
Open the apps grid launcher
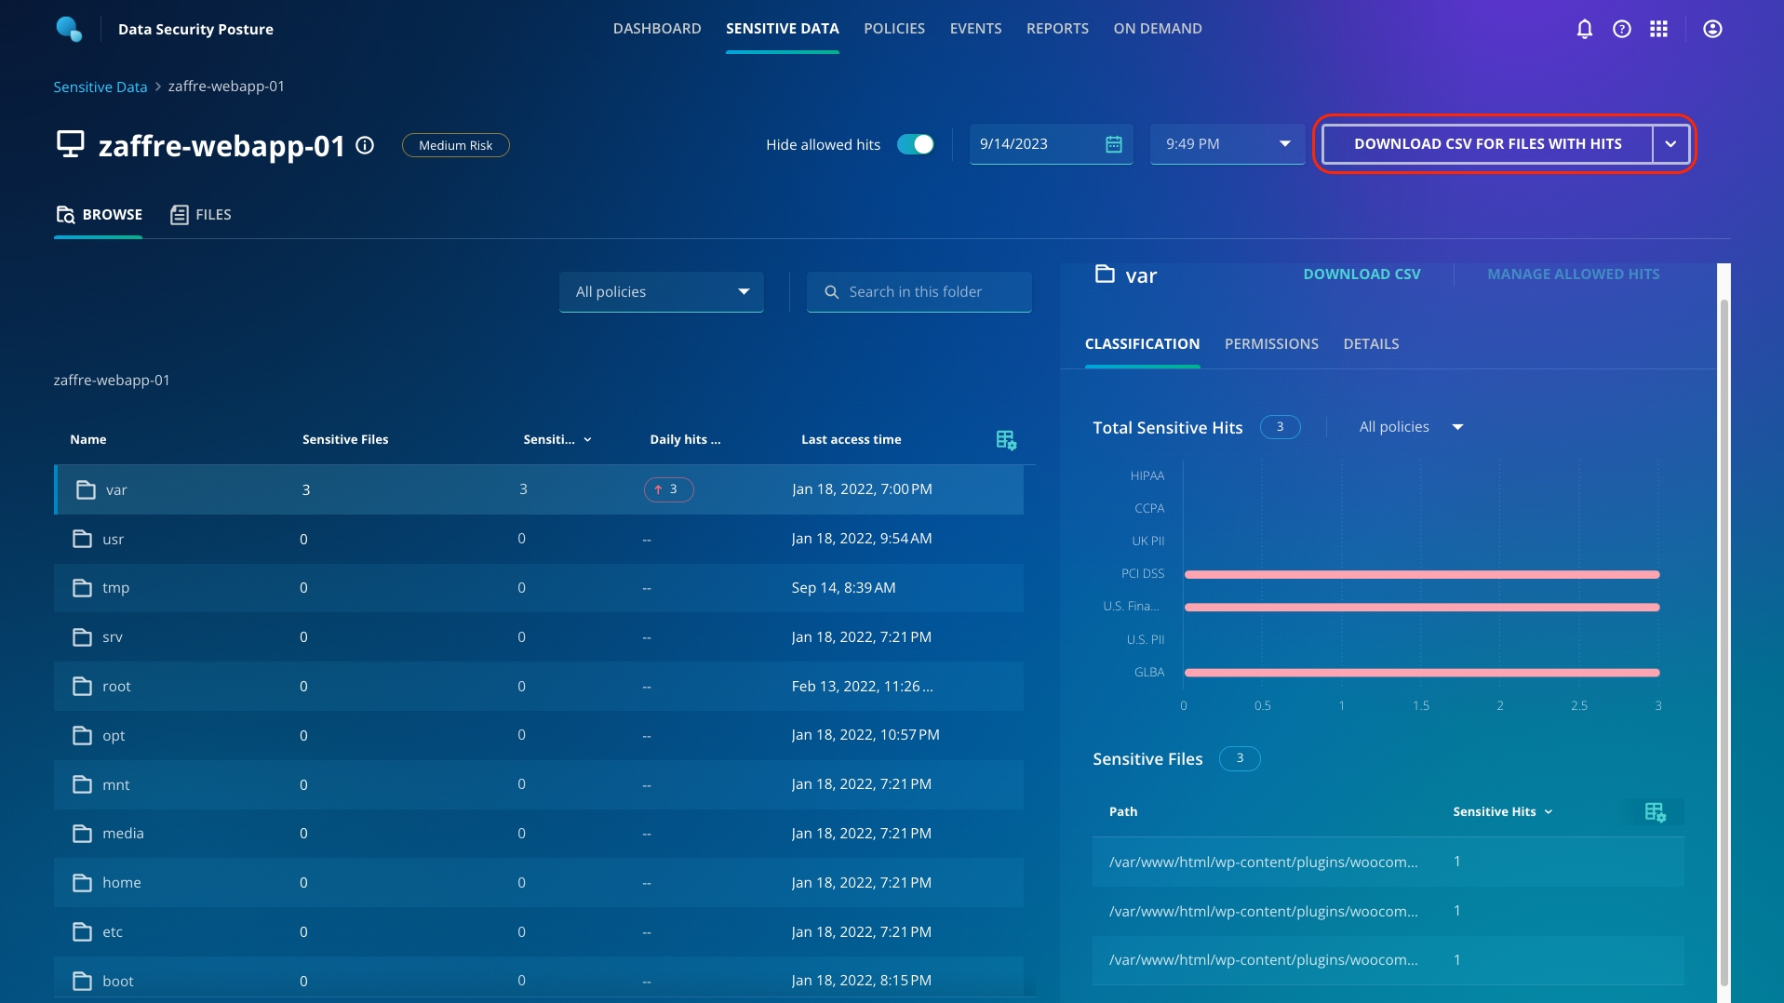pyautogui.click(x=1658, y=29)
